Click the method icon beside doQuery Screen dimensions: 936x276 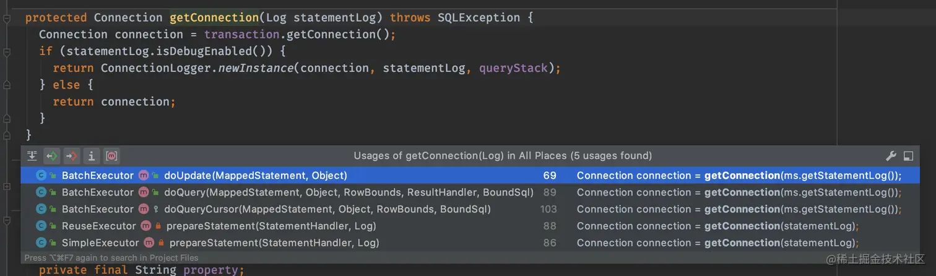point(144,192)
